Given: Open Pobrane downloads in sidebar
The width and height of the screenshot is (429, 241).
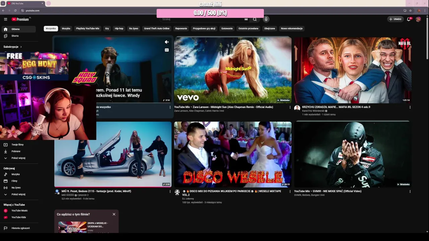Looking at the screenshot, I should 18,151.
